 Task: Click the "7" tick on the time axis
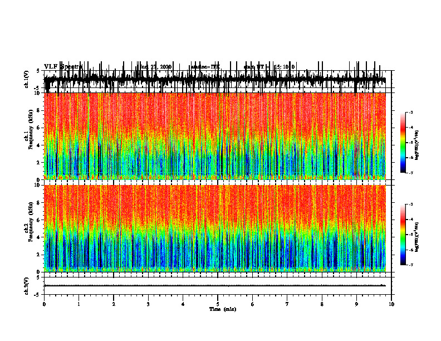click(x=287, y=304)
